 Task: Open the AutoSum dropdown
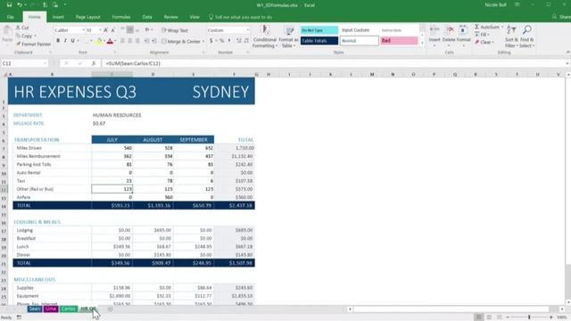click(x=502, y=27)
